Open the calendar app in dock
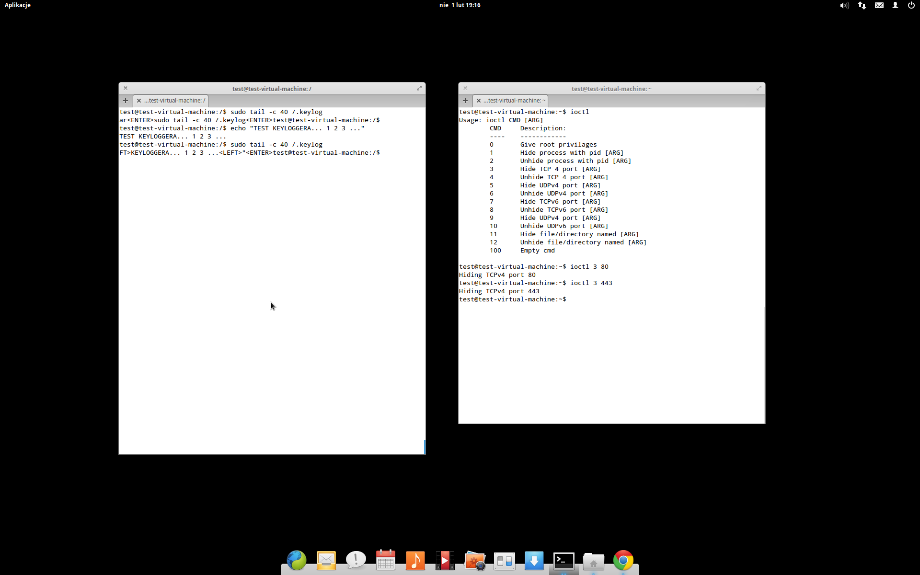This screenshot has width=920, height=575. click(x=386, y=560)
